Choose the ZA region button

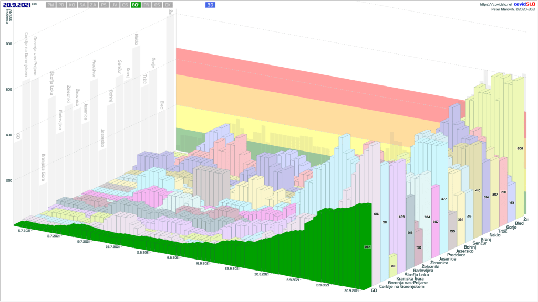click(x=93, y=5)
